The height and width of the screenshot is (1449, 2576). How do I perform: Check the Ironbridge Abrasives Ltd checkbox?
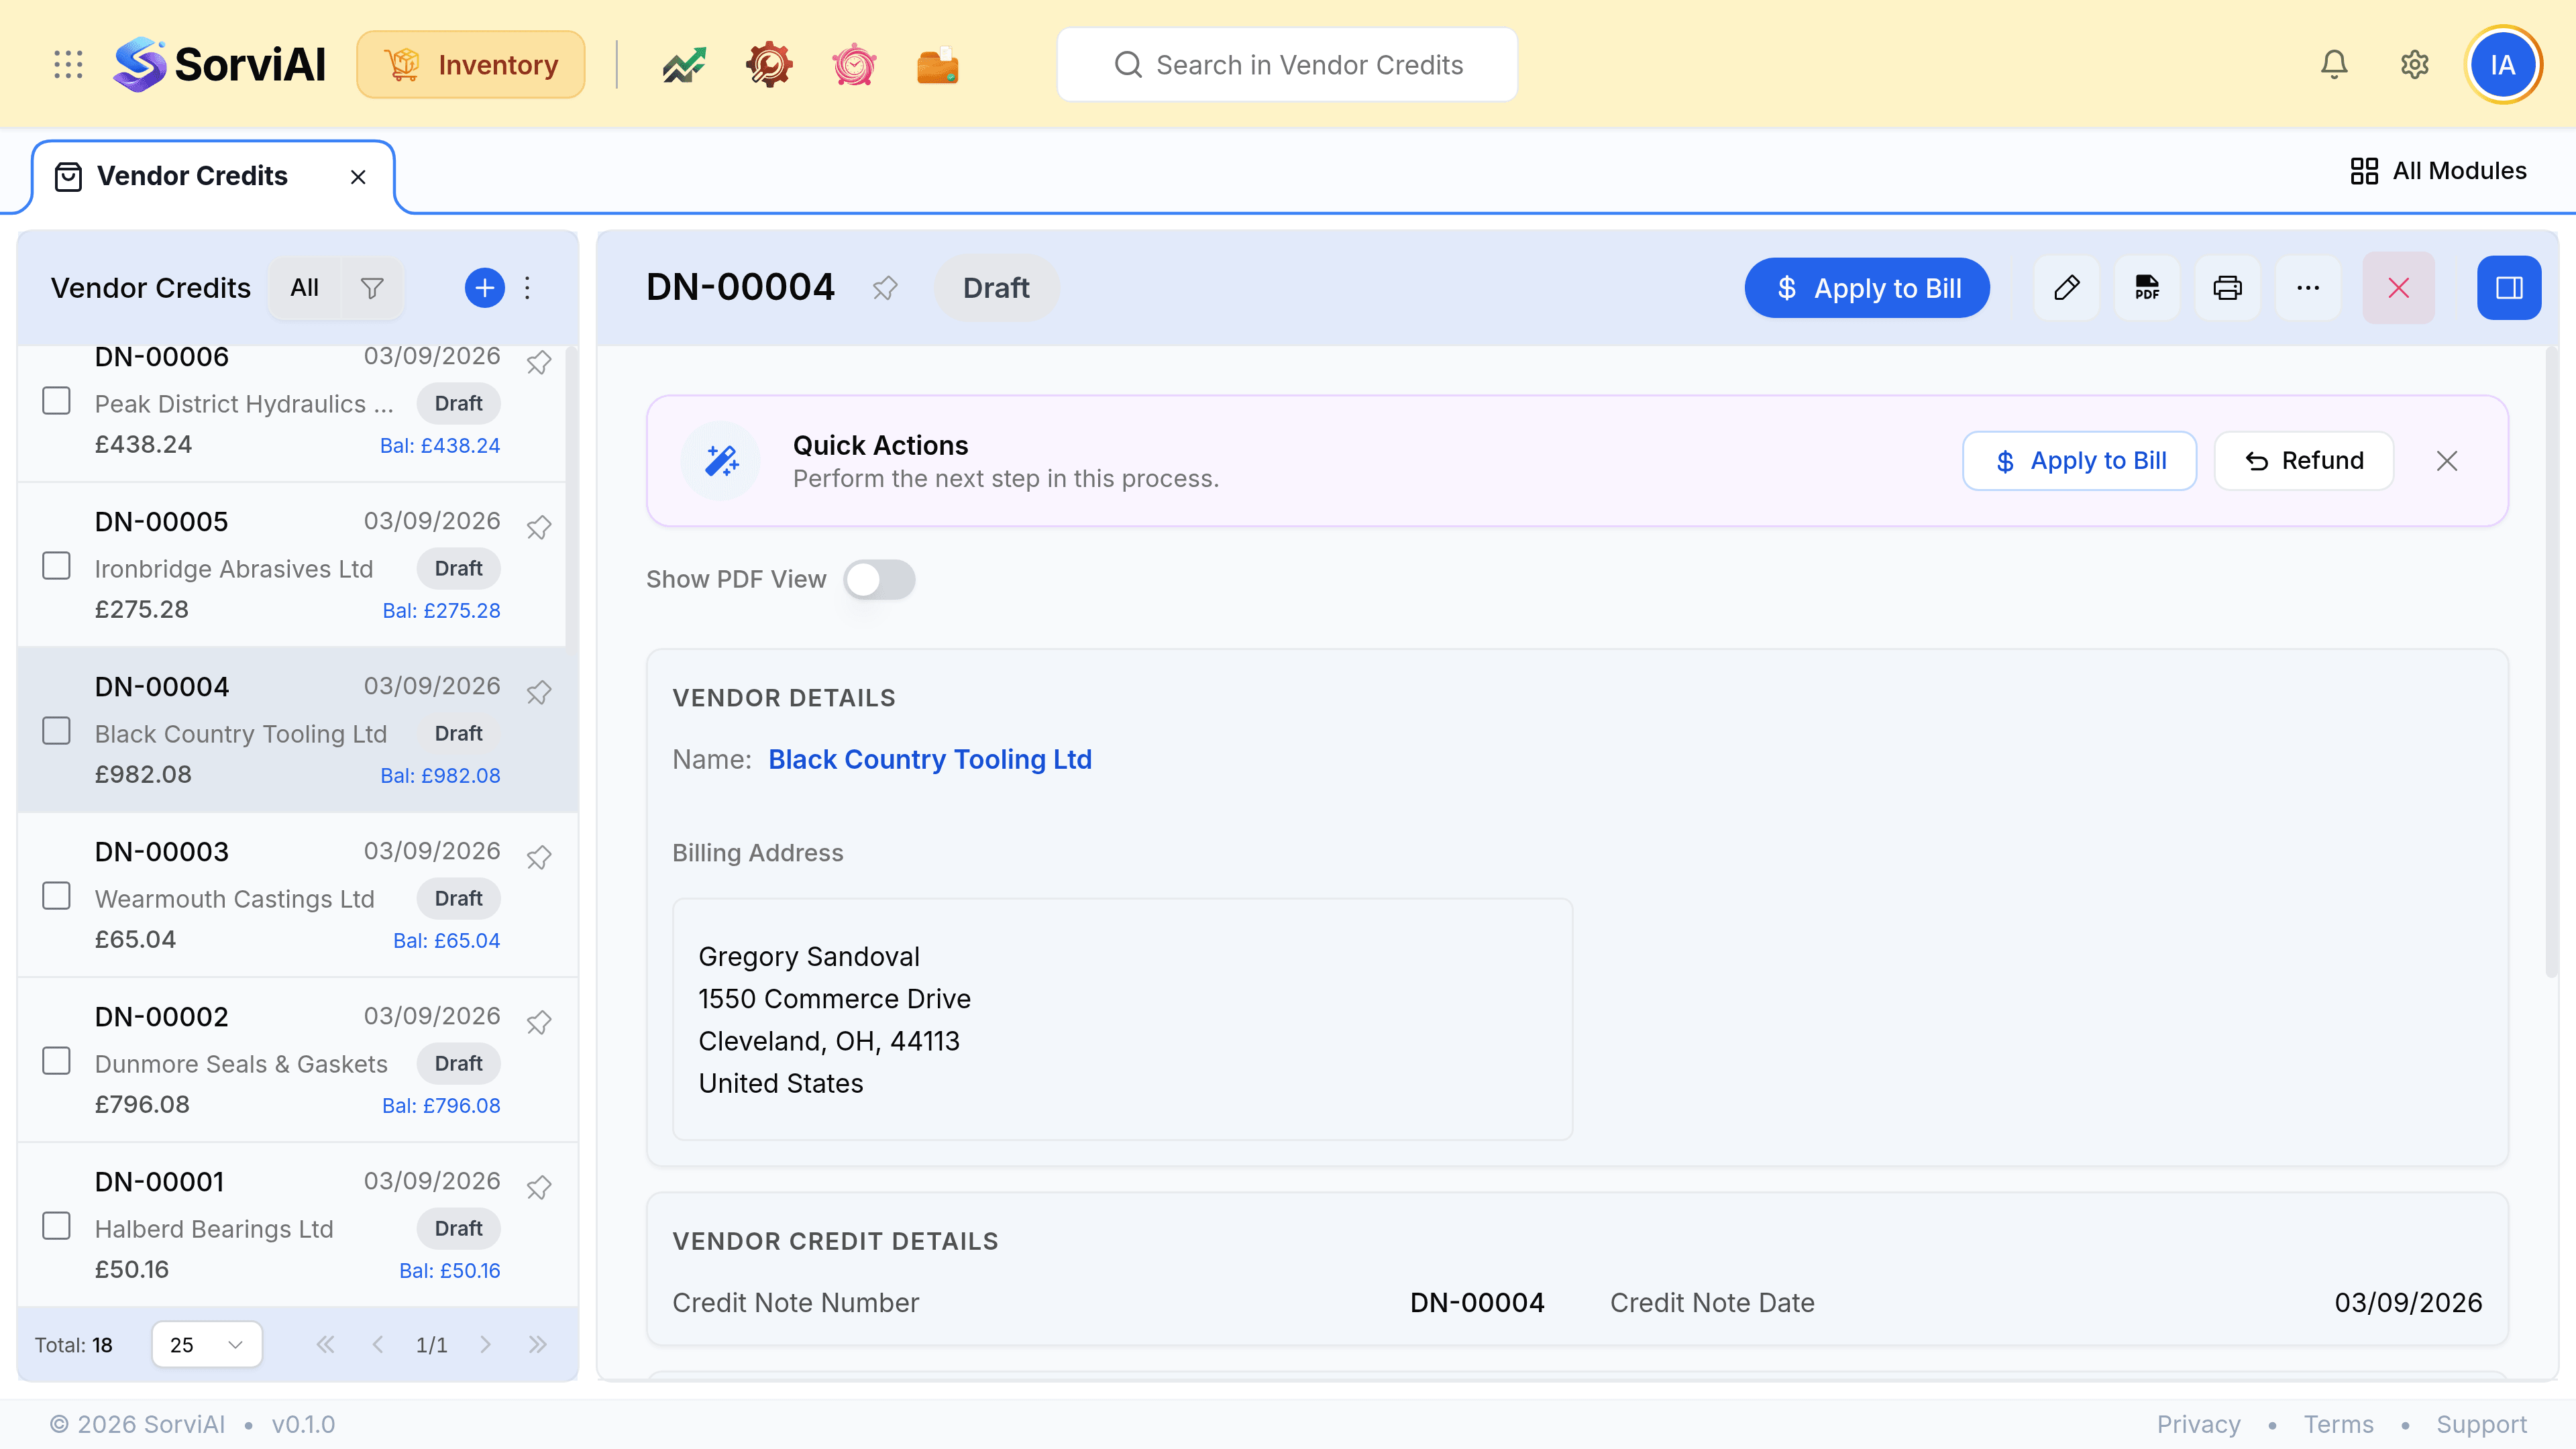(x=56, y=566)
